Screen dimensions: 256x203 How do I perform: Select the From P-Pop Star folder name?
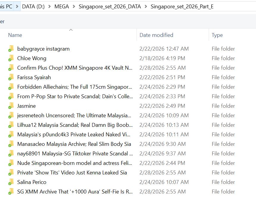tap(75, 96)
